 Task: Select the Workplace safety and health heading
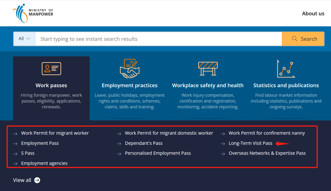[x=208, y=85]
